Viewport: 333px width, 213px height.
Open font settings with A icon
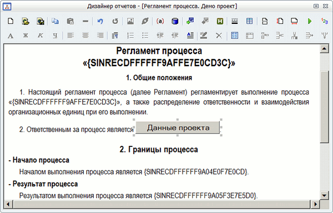(11, 35)
